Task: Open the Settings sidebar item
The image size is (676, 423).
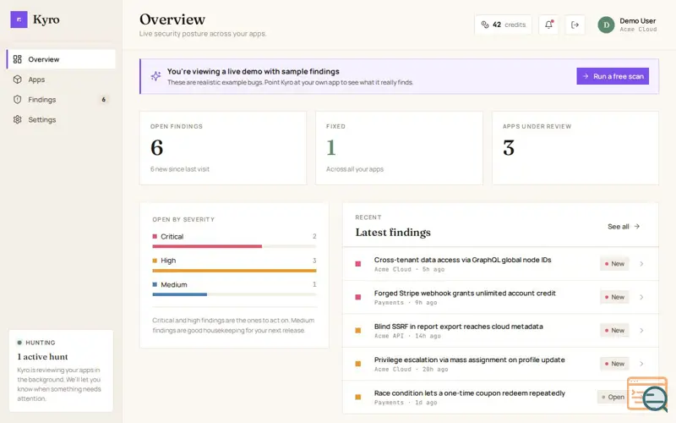Action: (x=61, y=119)
